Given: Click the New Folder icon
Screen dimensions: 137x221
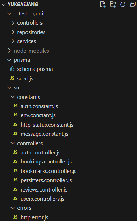Looking at the screenshot, I should click(113, 4).
